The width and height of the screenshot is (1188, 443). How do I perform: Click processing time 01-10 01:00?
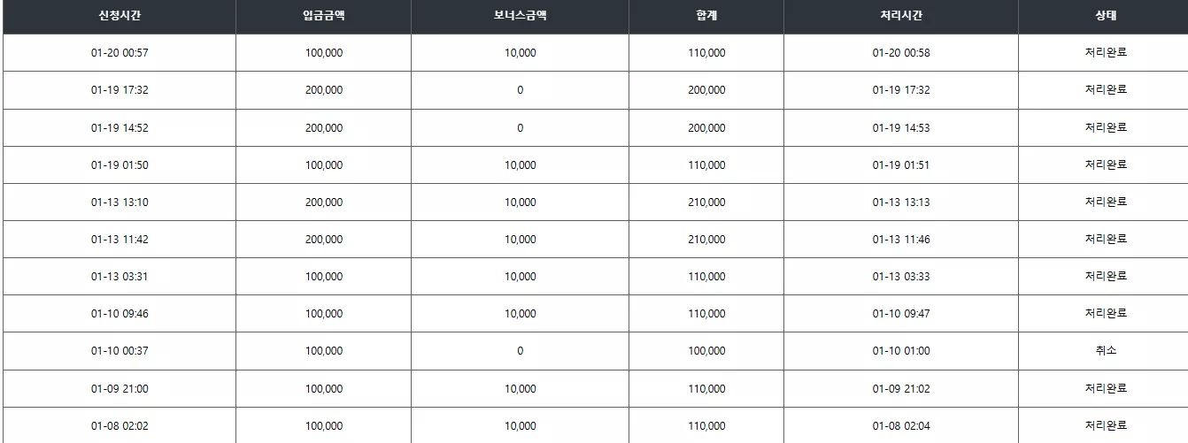point(901,351)
